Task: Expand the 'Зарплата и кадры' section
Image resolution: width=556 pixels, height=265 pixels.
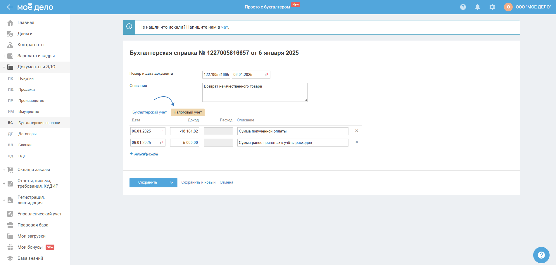Action: [4, 56]
